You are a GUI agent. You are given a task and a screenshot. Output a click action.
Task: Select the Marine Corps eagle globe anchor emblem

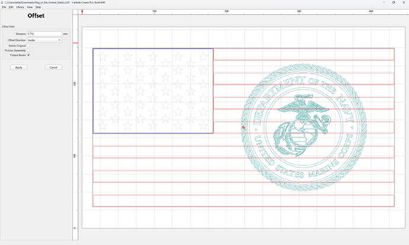click(303, 125)
